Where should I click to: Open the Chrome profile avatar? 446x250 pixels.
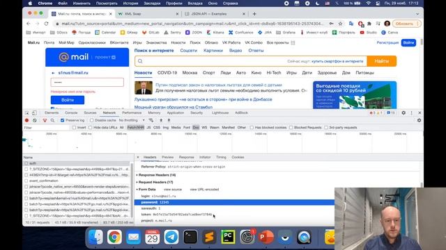[387, 24]
